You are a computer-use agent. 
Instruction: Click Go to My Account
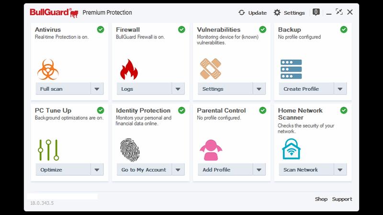pyautogui.click(x=145, y=170)
